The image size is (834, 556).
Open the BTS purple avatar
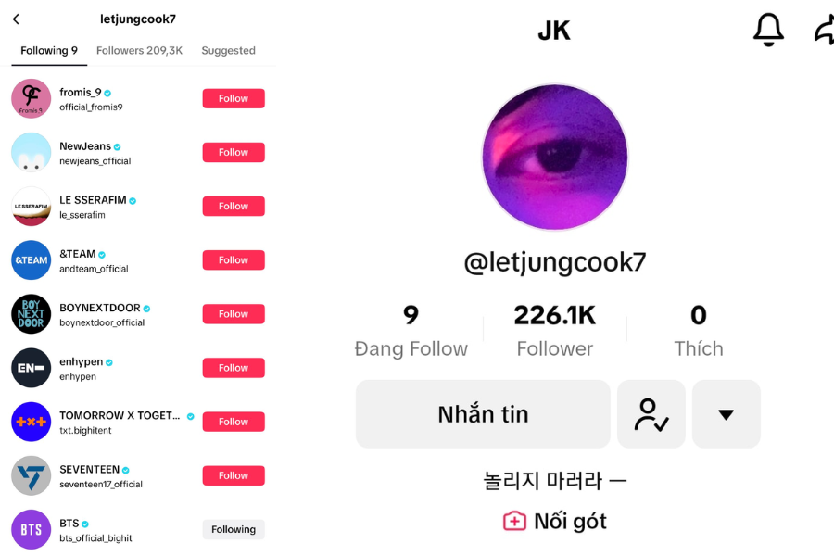tap(31, 529)
